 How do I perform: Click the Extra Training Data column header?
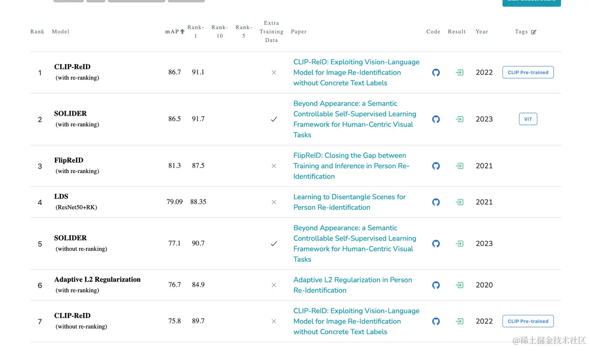point(271,32)
